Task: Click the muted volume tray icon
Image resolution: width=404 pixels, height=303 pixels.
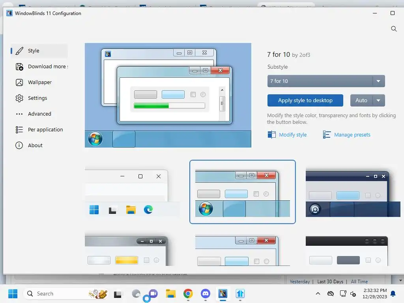Action: click(x=353, y=294)
